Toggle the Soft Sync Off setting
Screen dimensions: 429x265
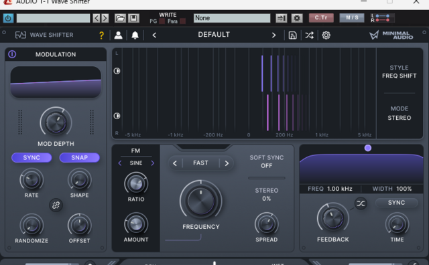267,162
